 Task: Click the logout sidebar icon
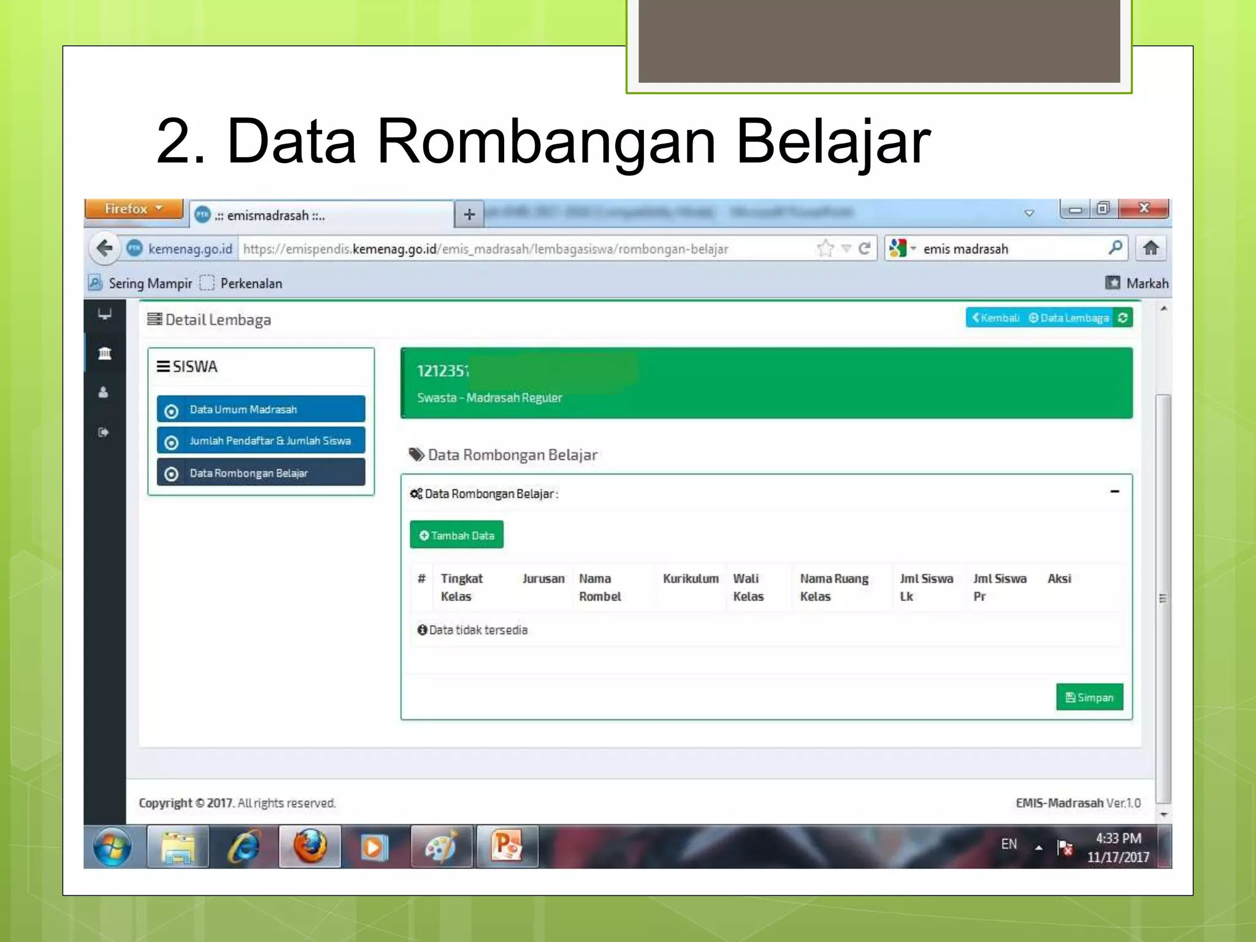pos(104,432)
